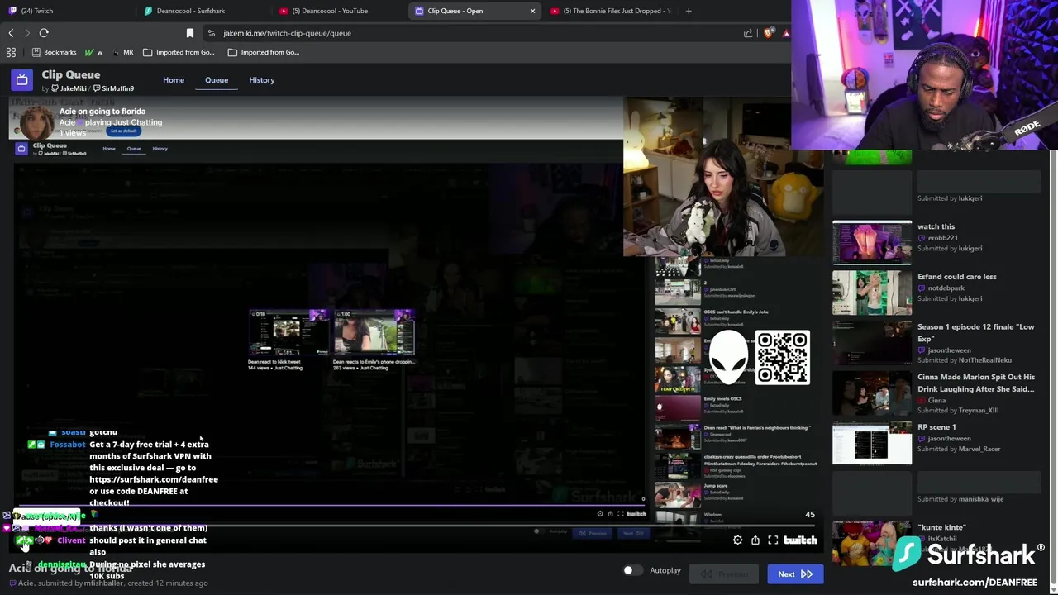Switch to The Bonnie Files Just Dropped tab
The height and width of the screenshot is (595, 1058).
click(610, 11)
